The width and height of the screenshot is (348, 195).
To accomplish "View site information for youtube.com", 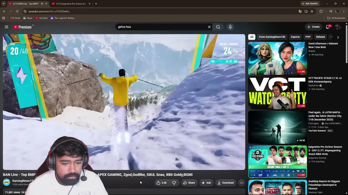I will point(25,11).
